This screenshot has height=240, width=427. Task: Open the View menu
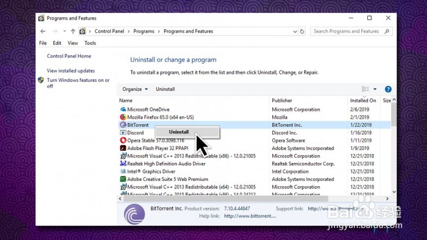[72, 43]
